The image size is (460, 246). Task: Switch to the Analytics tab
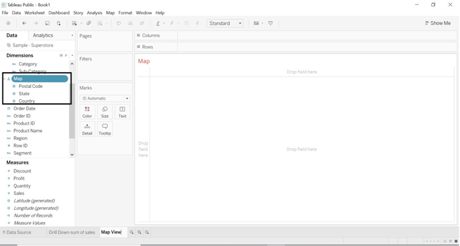coord(43,35)
